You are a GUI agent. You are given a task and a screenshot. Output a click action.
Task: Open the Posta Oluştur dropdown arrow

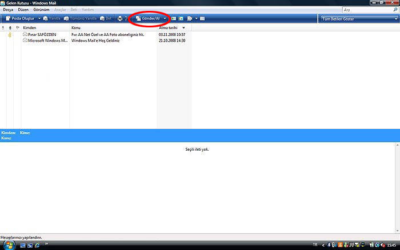tap(39, 19)
